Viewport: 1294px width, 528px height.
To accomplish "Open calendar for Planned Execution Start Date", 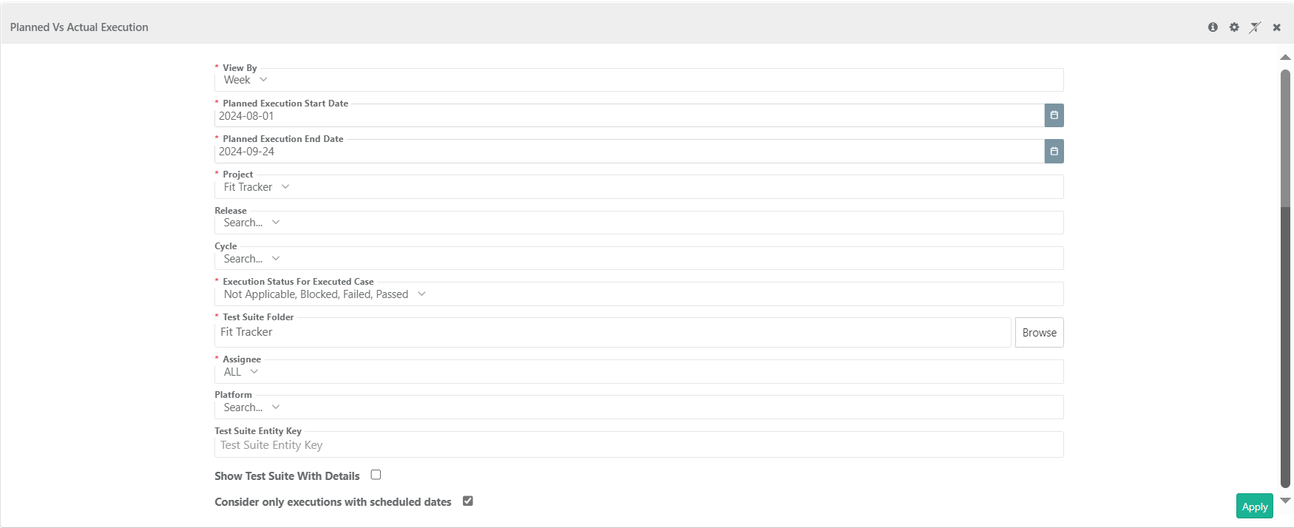I will pos(1054,115).
